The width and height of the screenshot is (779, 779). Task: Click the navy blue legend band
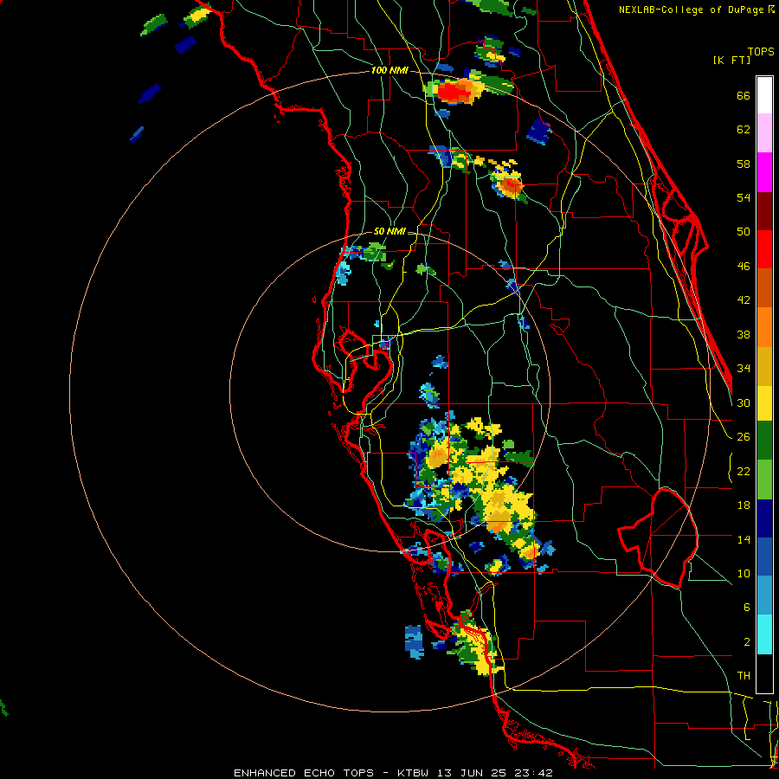point(764,518)
